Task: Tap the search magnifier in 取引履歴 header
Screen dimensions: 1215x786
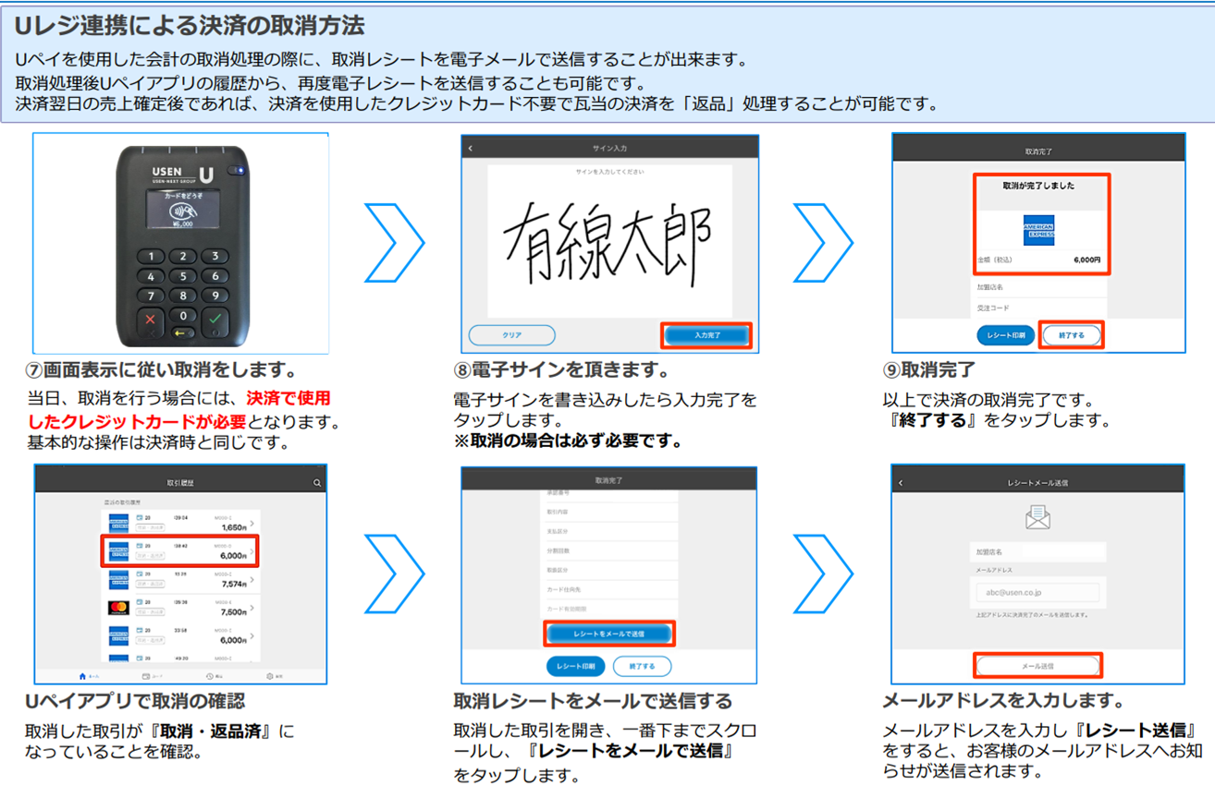Action: (x=317, y=483)
